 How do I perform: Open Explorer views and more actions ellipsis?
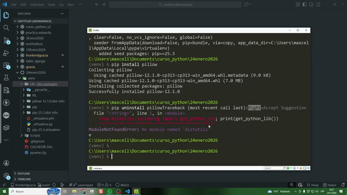(x=62, y=14)
